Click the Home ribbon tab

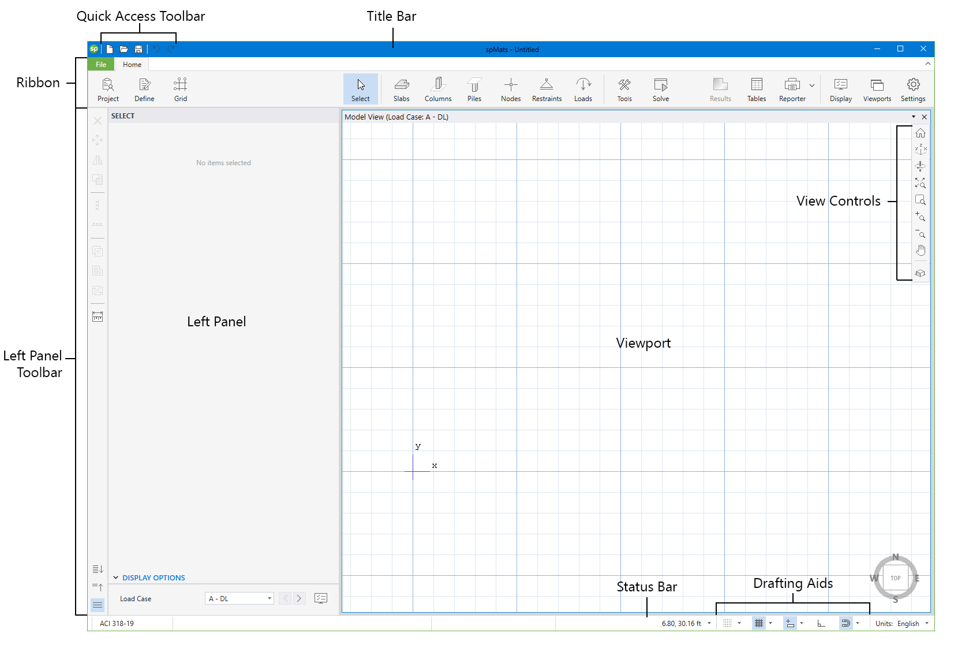point(132,64)
